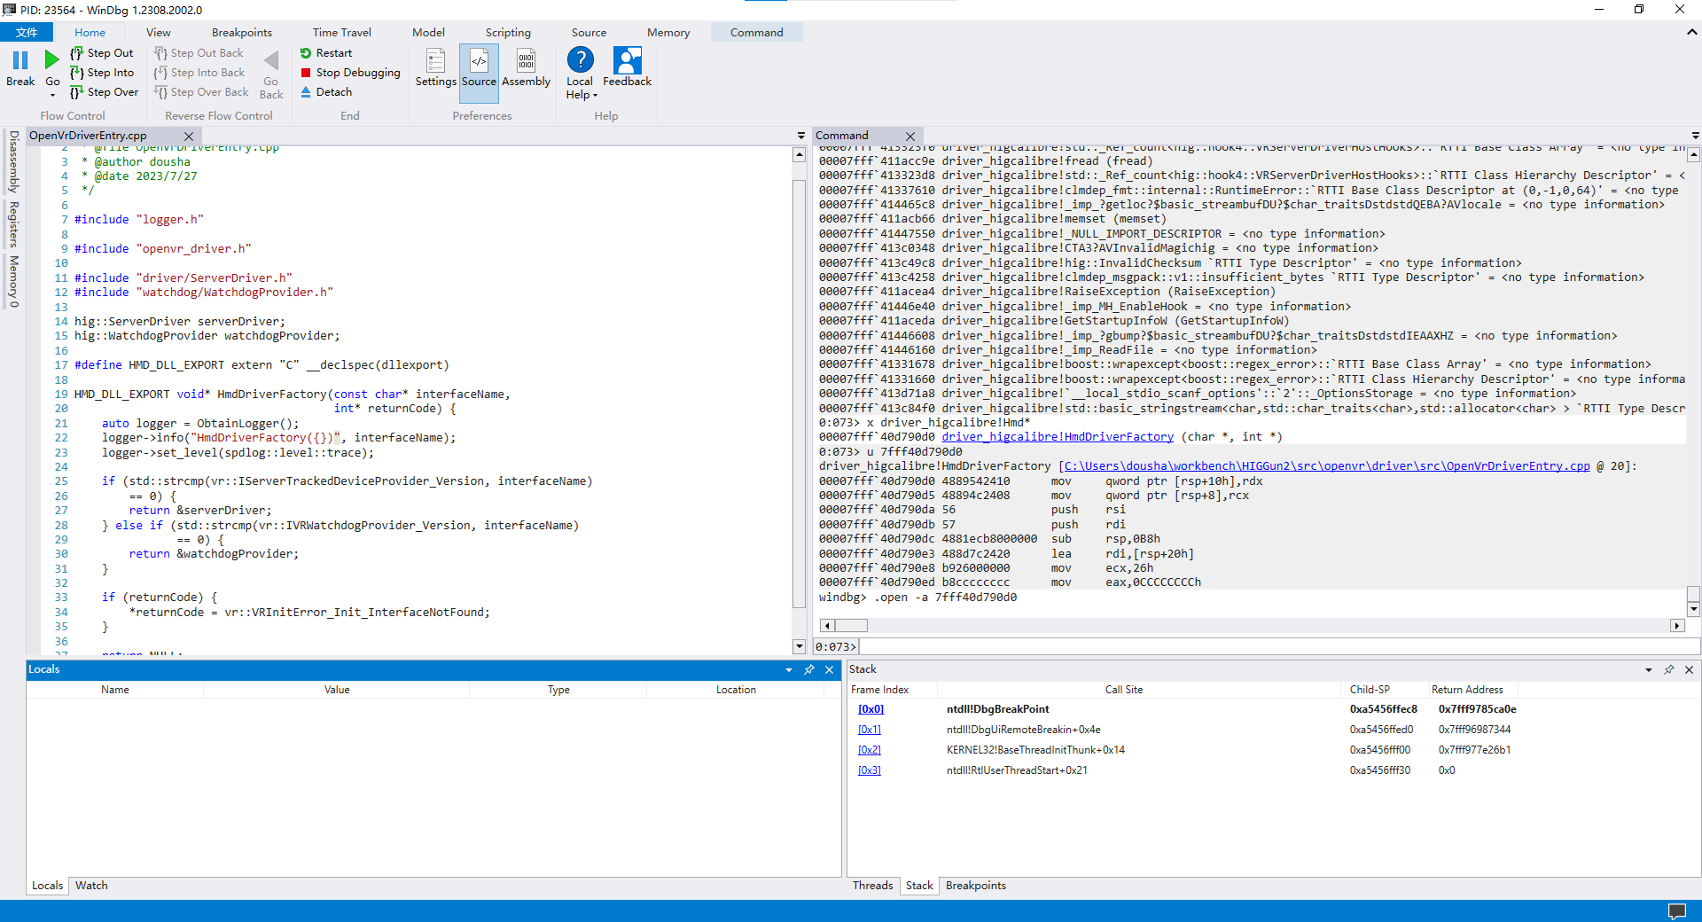
Task: Restart the debugging session
Action: 325,53
